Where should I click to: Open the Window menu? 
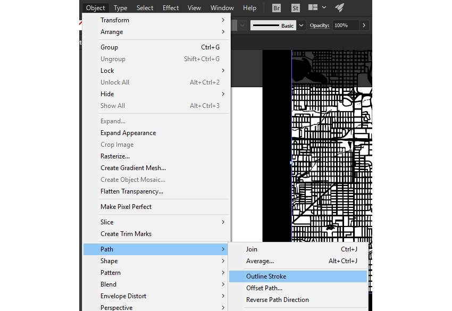click(x=222, y=8)
